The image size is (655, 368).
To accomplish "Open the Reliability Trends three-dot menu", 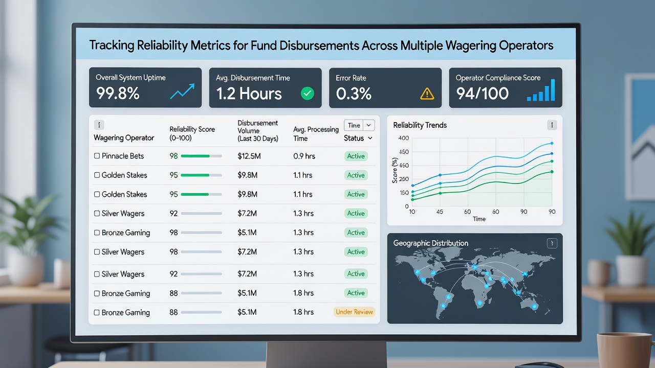I will click(x=551, y=125).
